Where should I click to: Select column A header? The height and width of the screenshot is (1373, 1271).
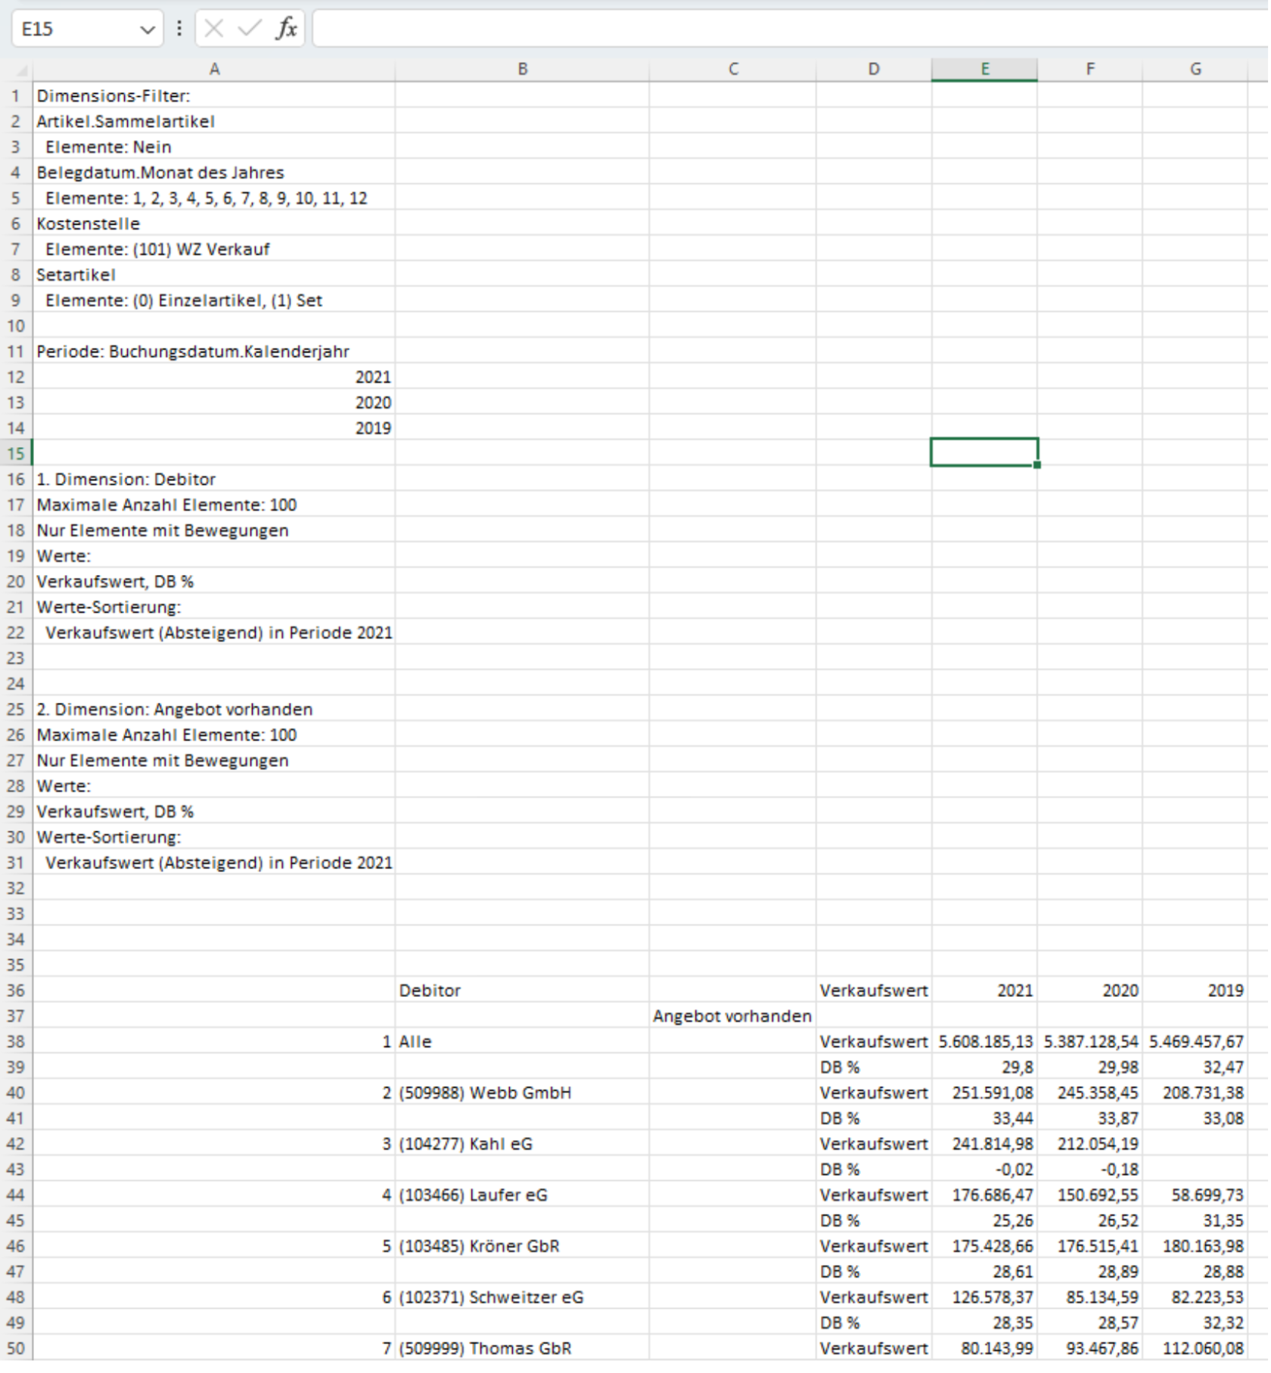point(214,70)
